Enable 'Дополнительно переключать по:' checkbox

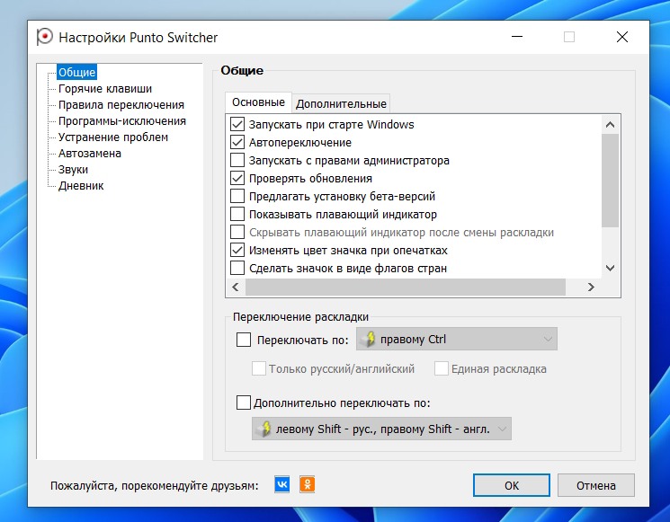(x=244, y=403)
